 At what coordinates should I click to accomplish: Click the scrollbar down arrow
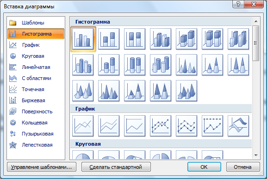point(256,155)
